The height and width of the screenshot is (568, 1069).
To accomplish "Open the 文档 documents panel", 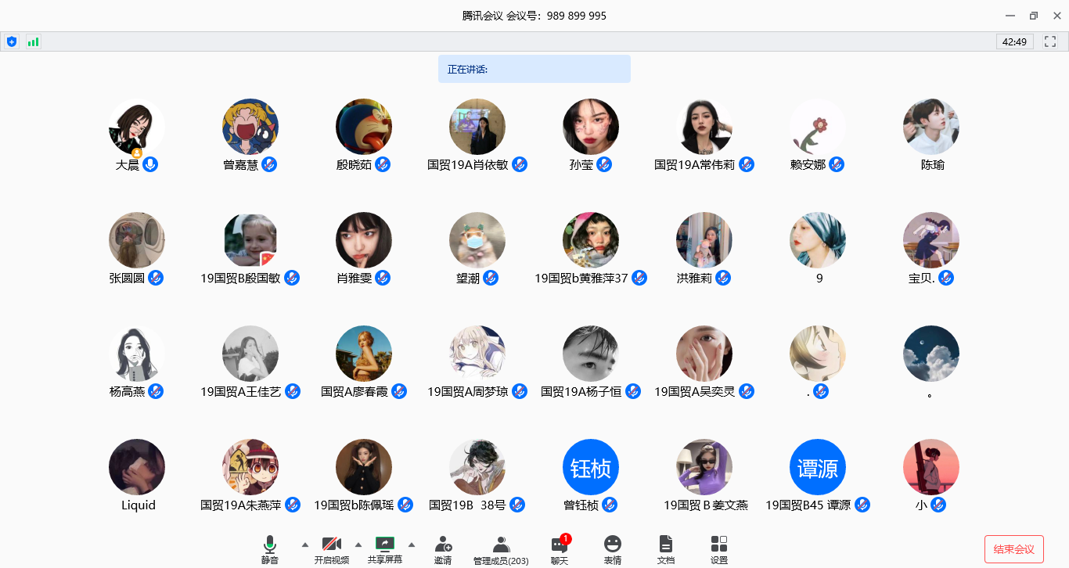I will tap(666, 549).
